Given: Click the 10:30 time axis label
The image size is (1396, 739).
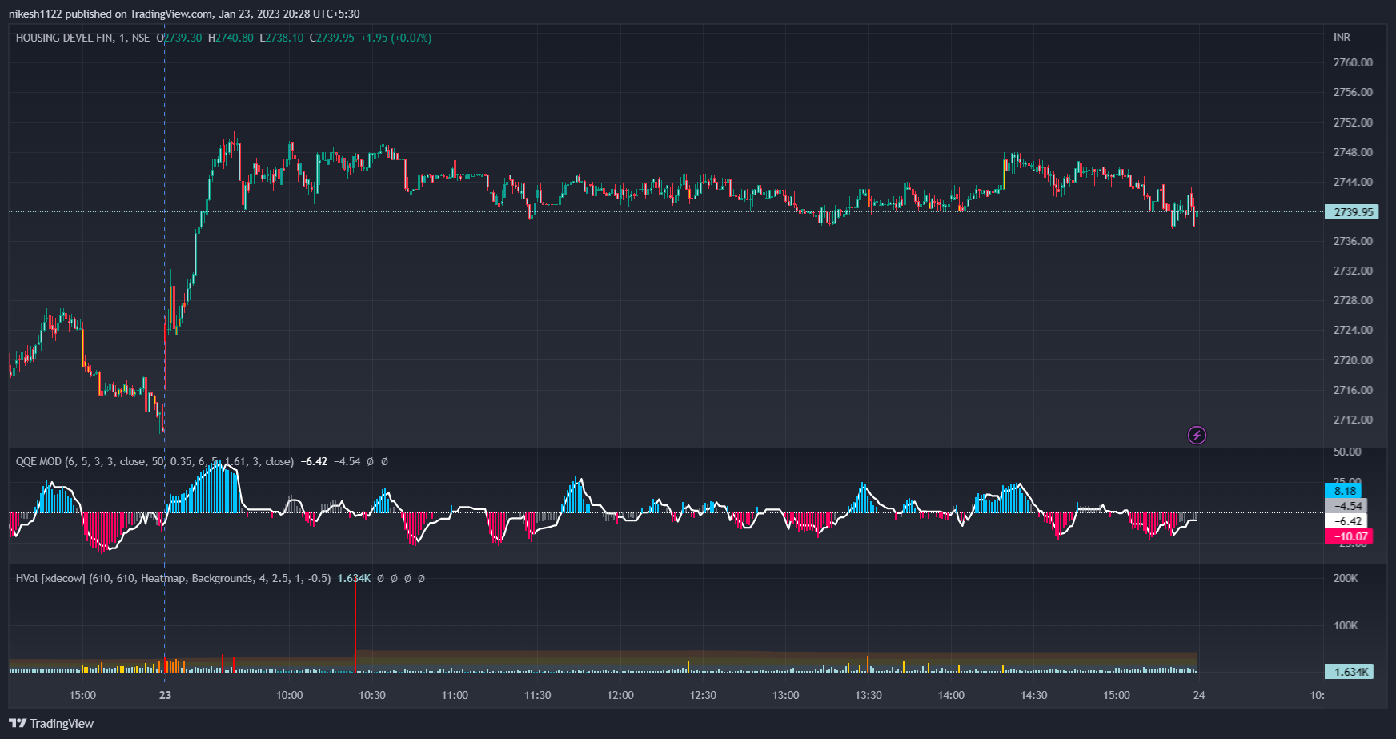Looking at the screenshot, I should [372, 695].
